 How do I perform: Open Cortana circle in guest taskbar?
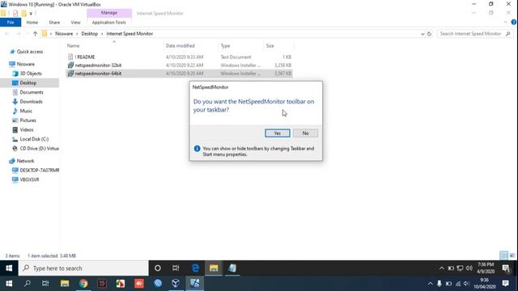tap(158, 268)
